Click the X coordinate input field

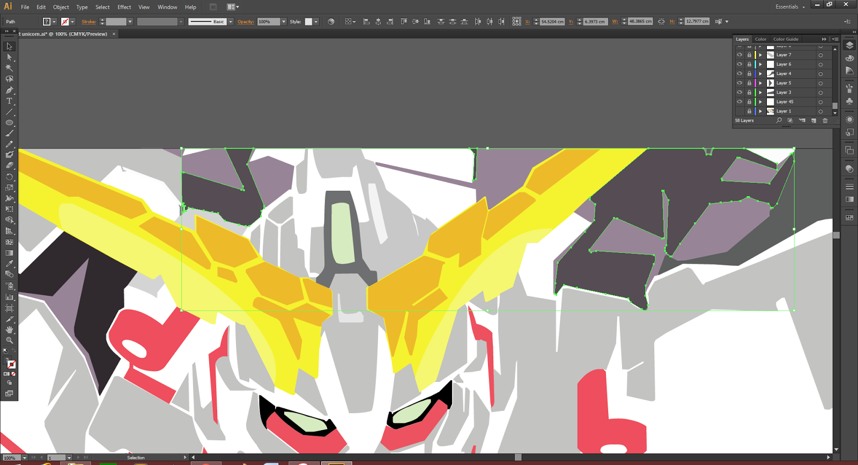click(552, 21)
